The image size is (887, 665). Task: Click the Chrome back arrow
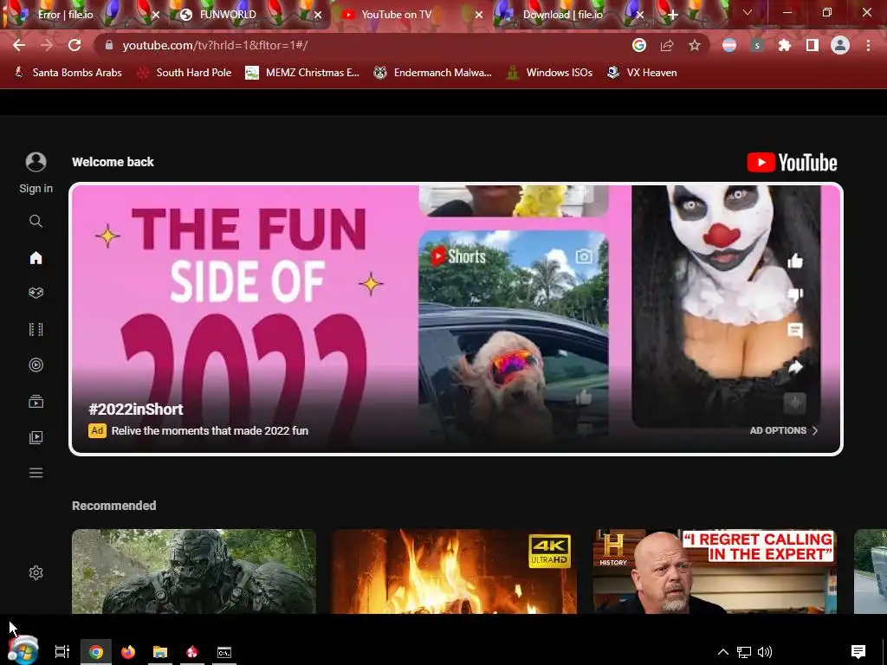pyautogui.click(x=19, y=45)
